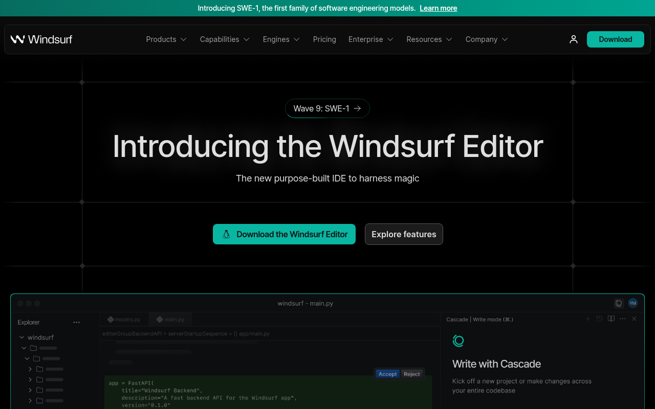Open the Company dropdown menu
The image size is (655, 409).
[486, 39]
